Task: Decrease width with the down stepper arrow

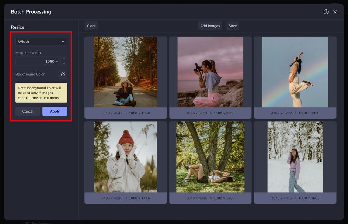Action: pyautogui.click(x=64, y=63)
